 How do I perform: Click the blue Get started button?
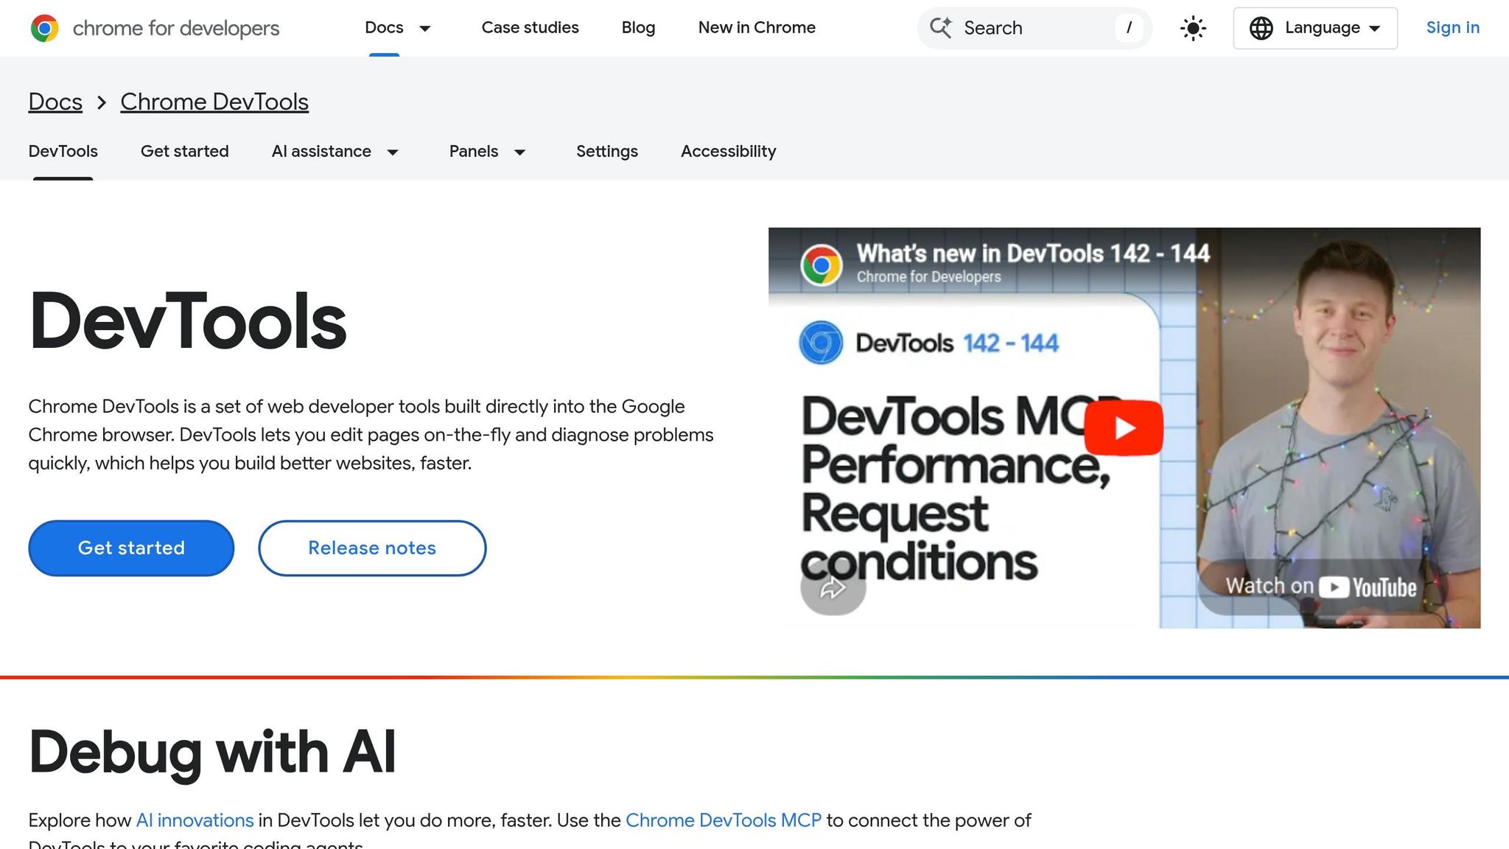coord(131,548)
